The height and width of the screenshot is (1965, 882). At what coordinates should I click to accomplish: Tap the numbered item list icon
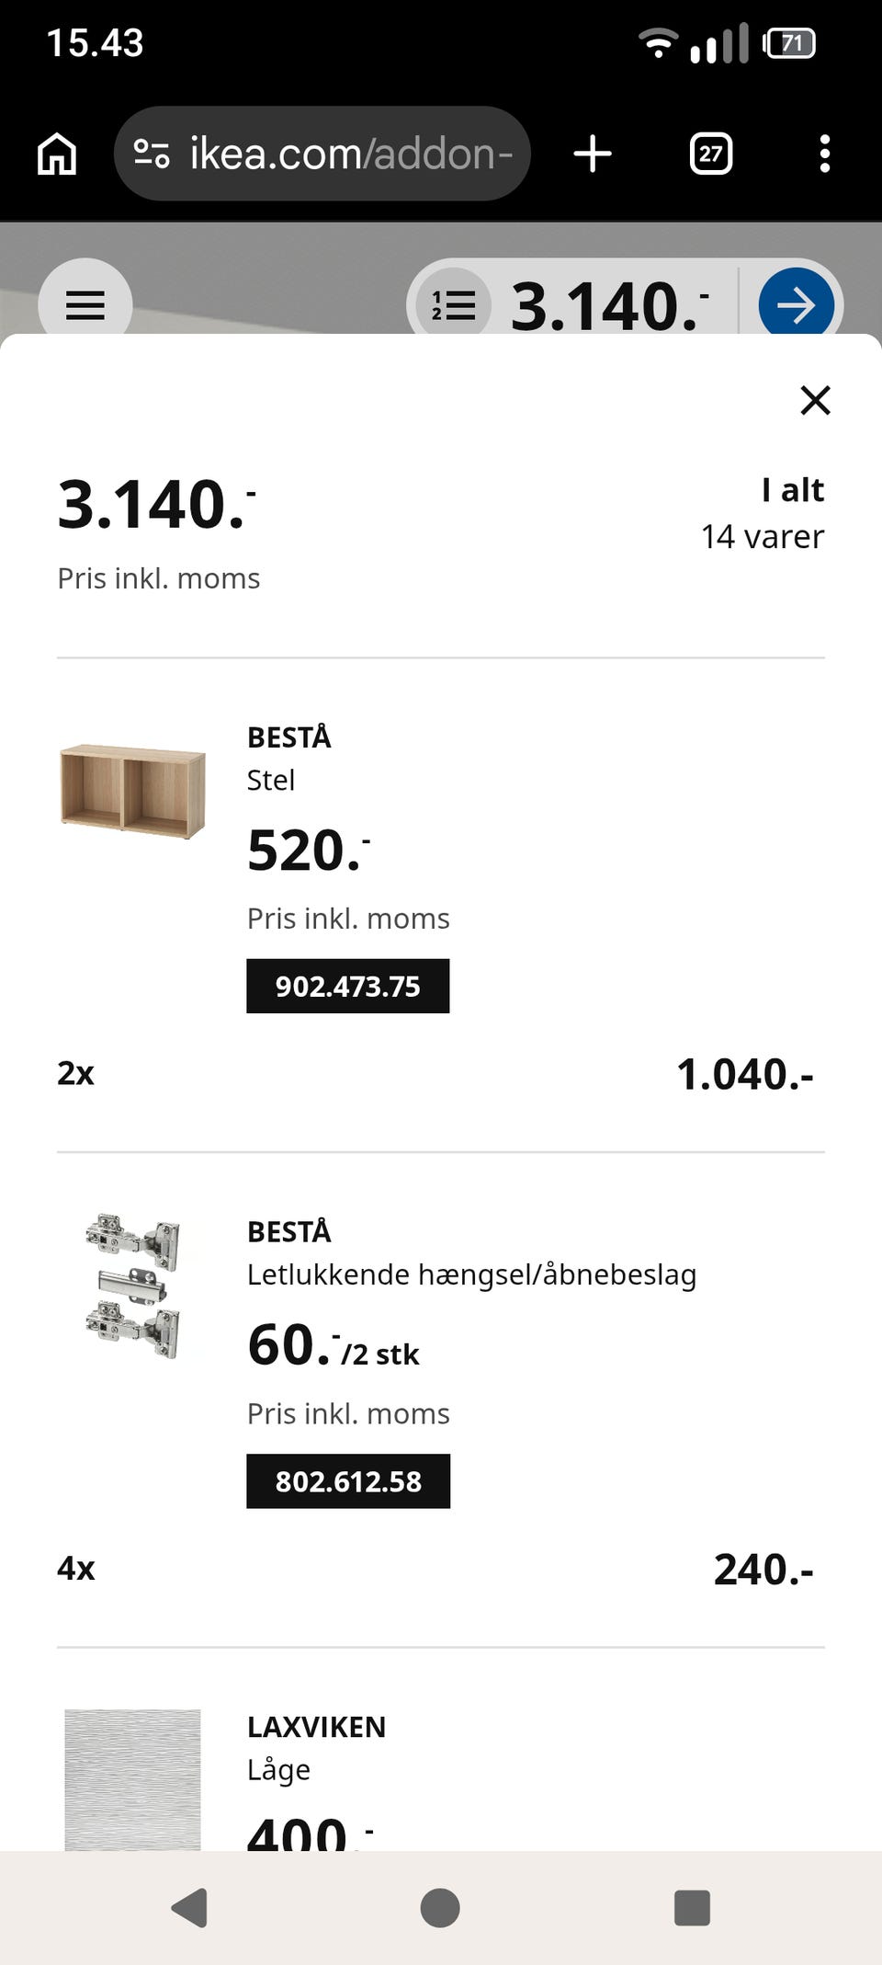point(454,305)
